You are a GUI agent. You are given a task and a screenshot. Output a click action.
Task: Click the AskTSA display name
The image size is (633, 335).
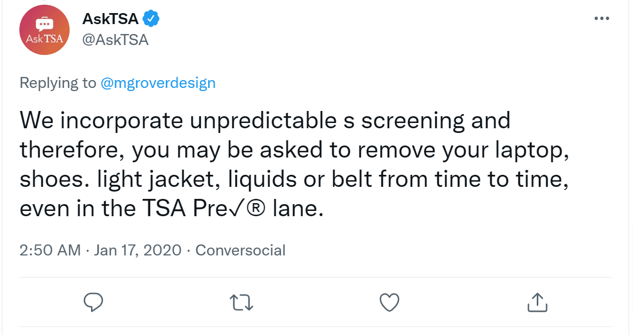(110, 19)
